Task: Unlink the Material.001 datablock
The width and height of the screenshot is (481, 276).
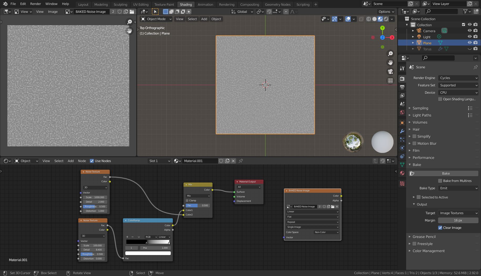Action: click(x=233, y=161)
